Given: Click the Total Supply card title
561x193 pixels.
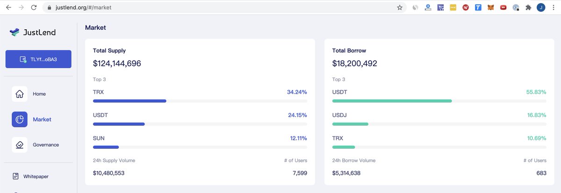Looking at the screenshot, I should click(x=109, y=50).
